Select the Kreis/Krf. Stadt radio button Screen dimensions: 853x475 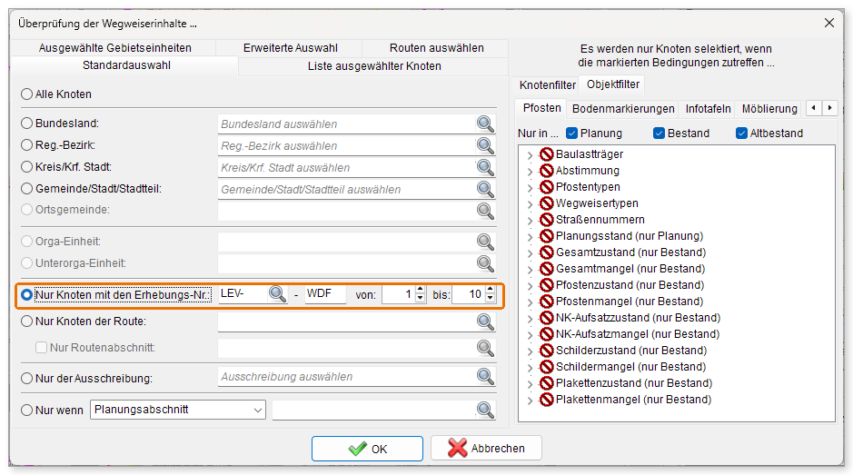click(x=26, y=167)
